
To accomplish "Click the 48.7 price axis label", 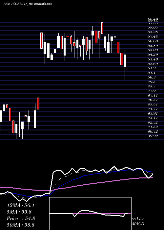I will pos(152,86).
